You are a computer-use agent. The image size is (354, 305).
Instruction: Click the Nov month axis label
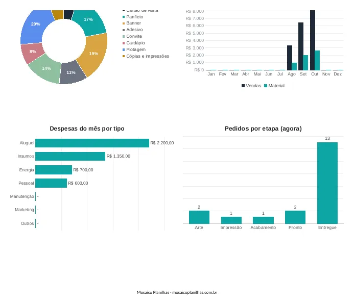326,74
